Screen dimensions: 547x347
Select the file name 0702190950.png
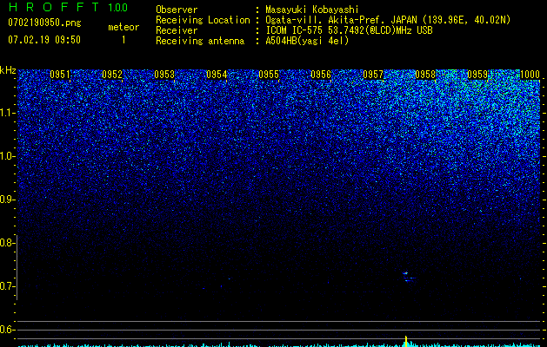pyautogui.click(x=44, y=23)
